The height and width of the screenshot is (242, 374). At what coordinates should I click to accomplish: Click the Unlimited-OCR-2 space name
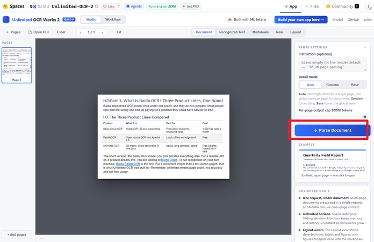click(72, 6)
